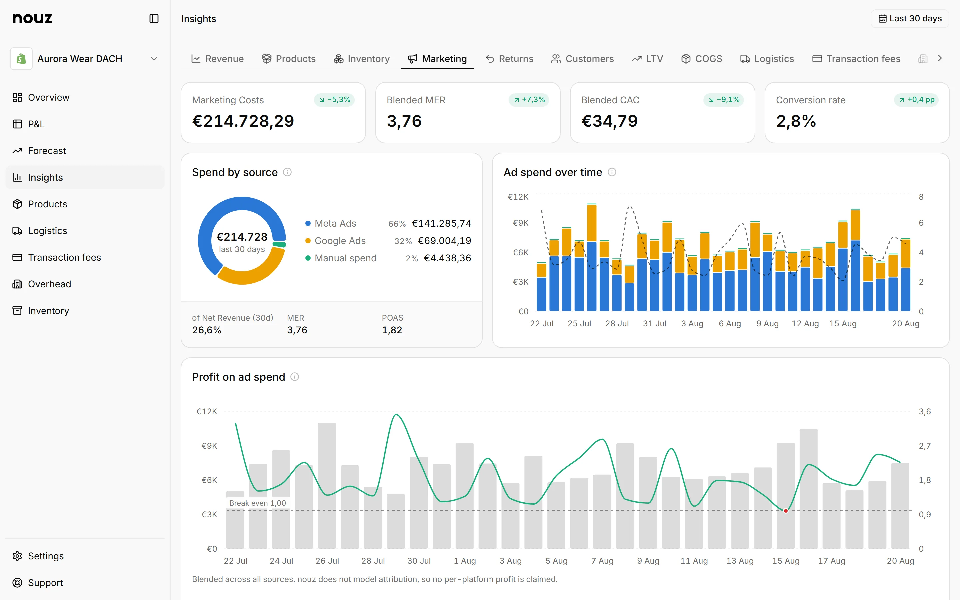Click the Products box icon in sidebar
The image size is (960, 600).
coord(17,204)
